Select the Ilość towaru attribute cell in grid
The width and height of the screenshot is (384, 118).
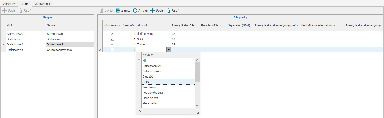click(153, 34)
